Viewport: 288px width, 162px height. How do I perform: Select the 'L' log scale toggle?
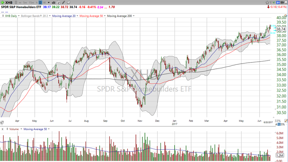(x=279, y=124)
